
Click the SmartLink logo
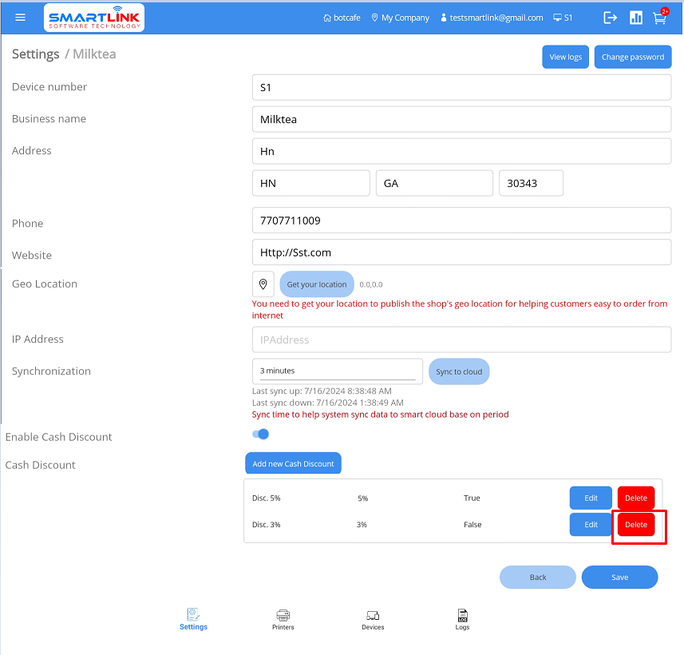click(95, 18)
